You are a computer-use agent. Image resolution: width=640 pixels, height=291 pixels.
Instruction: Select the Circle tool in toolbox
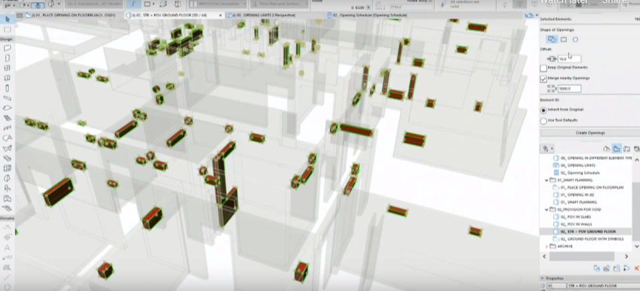(7, 287)
